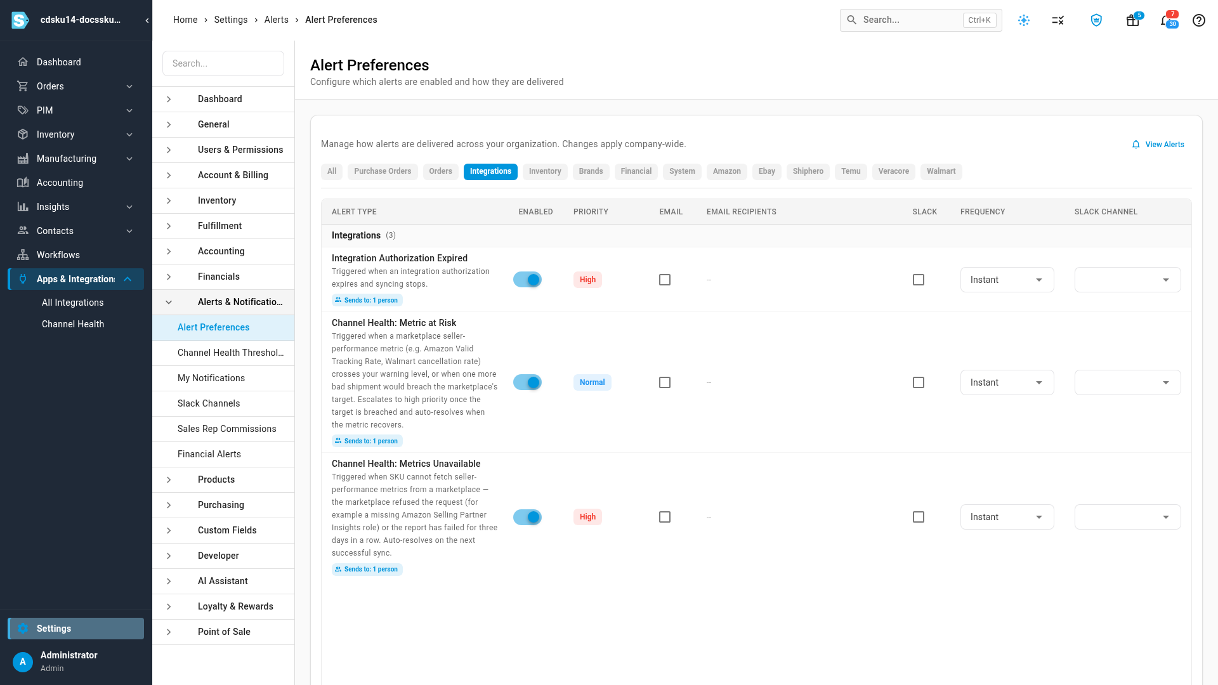Click the PIM tag icon
1218x685 pixels.
click(23, 110)
